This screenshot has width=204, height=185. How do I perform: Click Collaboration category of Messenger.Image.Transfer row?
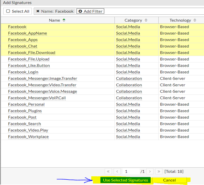129,79
